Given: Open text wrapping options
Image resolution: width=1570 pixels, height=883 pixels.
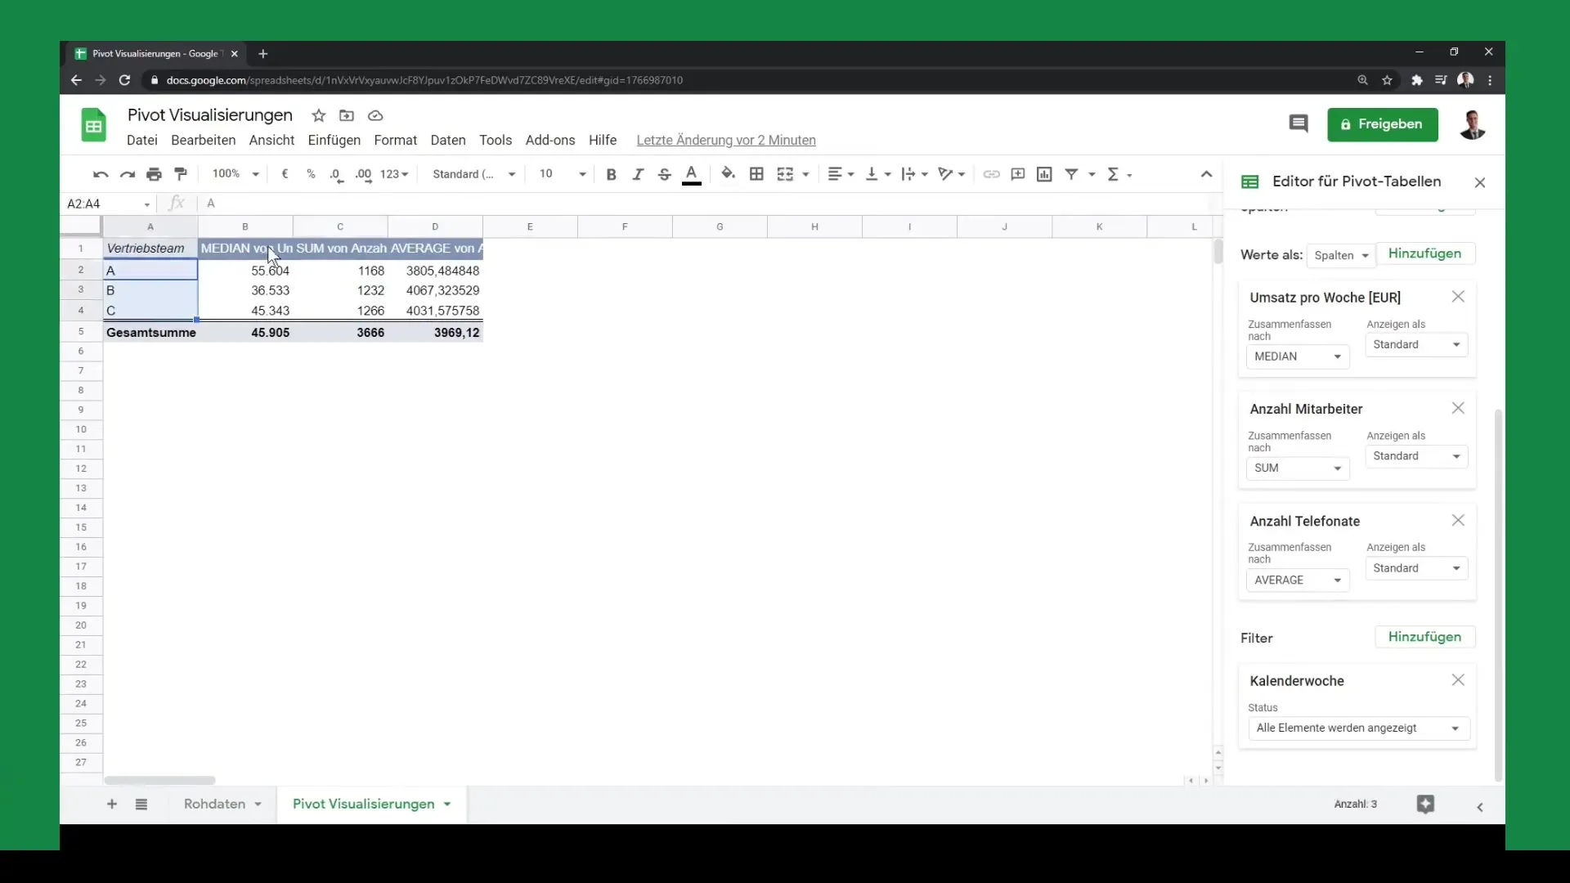Looking at the screenshot, I should pos(914,174).
